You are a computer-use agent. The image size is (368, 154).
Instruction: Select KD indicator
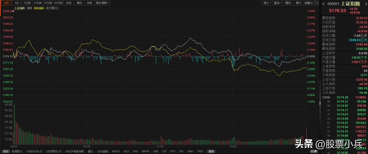pos(181,151)
